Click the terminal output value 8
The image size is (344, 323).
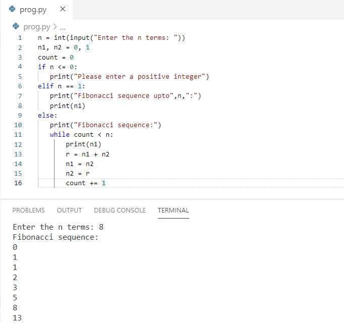pos(15,307)
